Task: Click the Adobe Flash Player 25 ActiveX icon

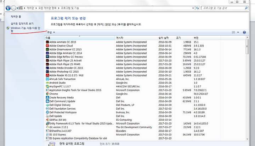Action: coord(47,61)
